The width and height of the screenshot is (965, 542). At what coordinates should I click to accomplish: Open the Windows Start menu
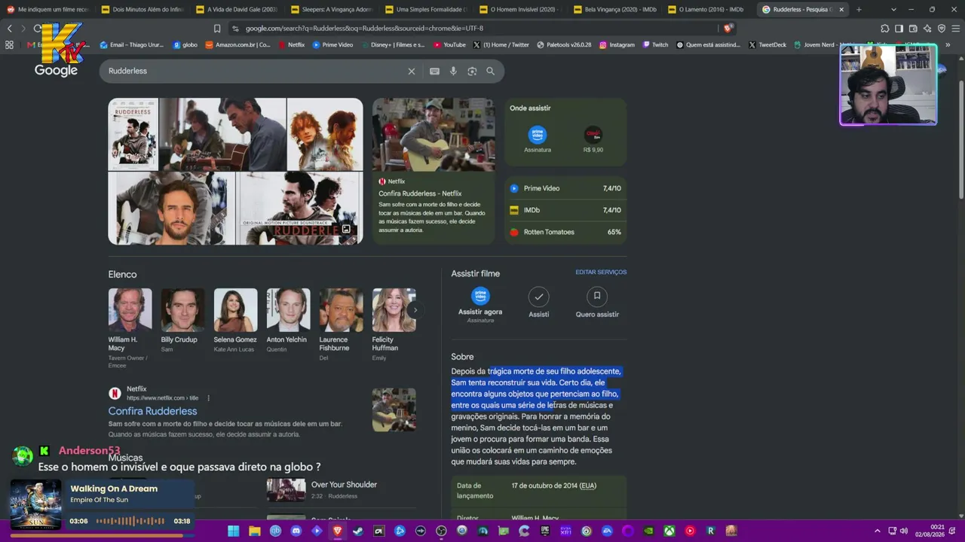click(x=234, y=531)
